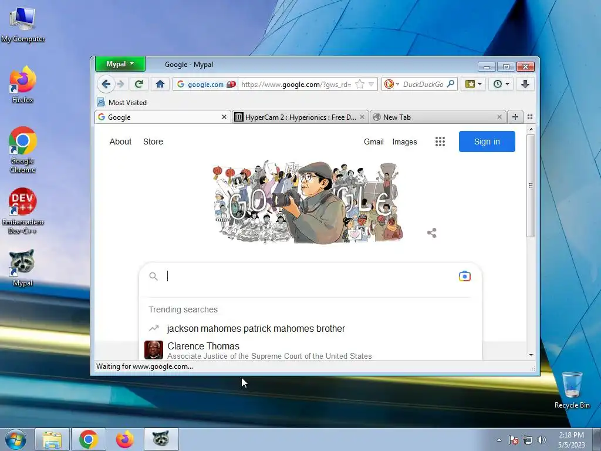Open Chrome from the taskbar

(x=89, y=439)
